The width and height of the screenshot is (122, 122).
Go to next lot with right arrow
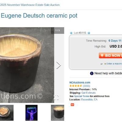[x=89, y=33]
